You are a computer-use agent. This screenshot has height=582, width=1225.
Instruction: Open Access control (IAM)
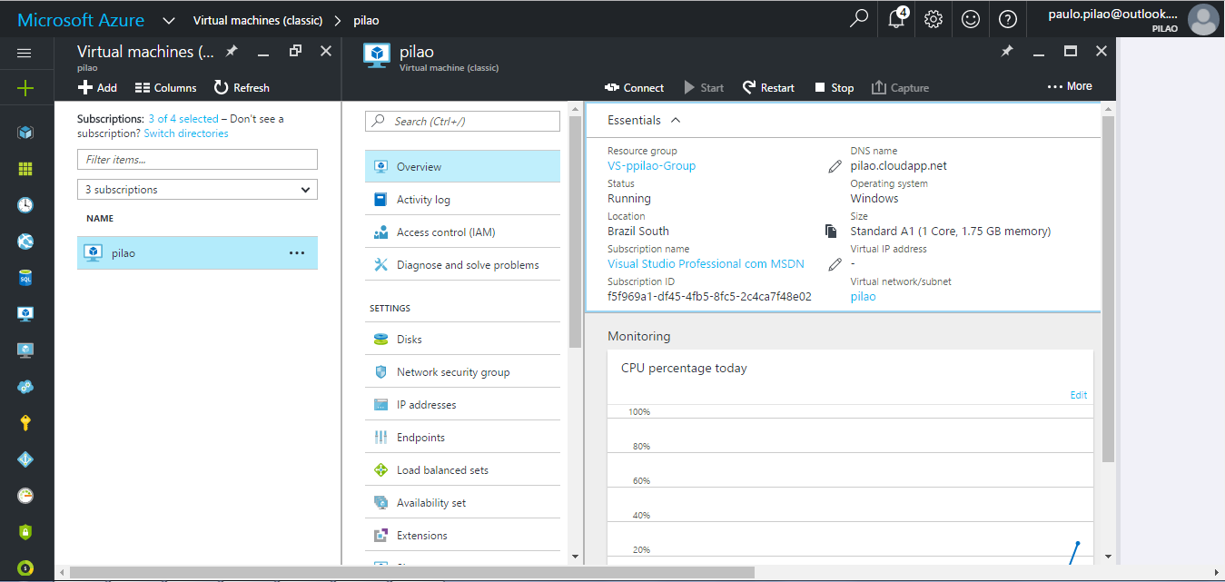tap(462, 232)
